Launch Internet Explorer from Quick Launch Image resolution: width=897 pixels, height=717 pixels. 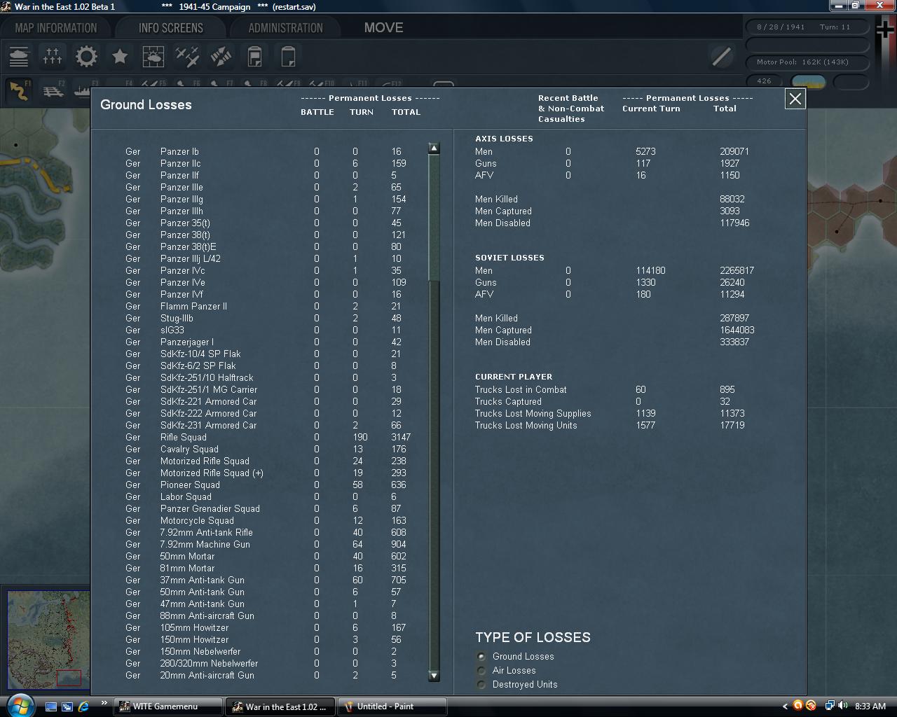point(83,706)
